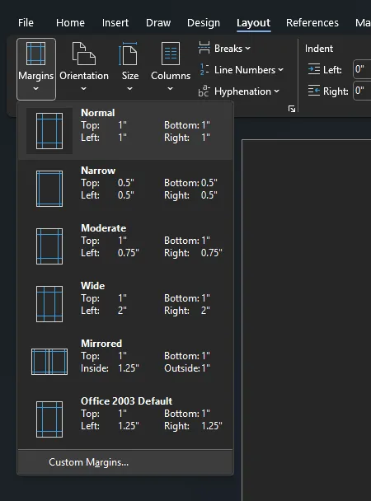Click the Breaks icon
The height and width of the screenshot is (501, 371).
pos(204,48)
